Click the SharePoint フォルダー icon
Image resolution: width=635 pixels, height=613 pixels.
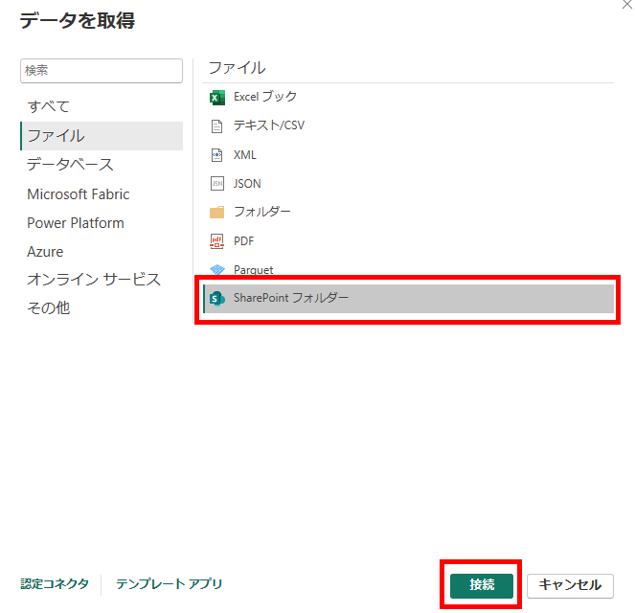[217, 299]
